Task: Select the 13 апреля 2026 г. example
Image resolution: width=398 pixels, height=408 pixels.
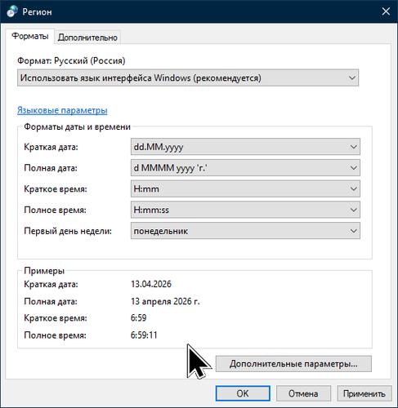Action: 165,301
